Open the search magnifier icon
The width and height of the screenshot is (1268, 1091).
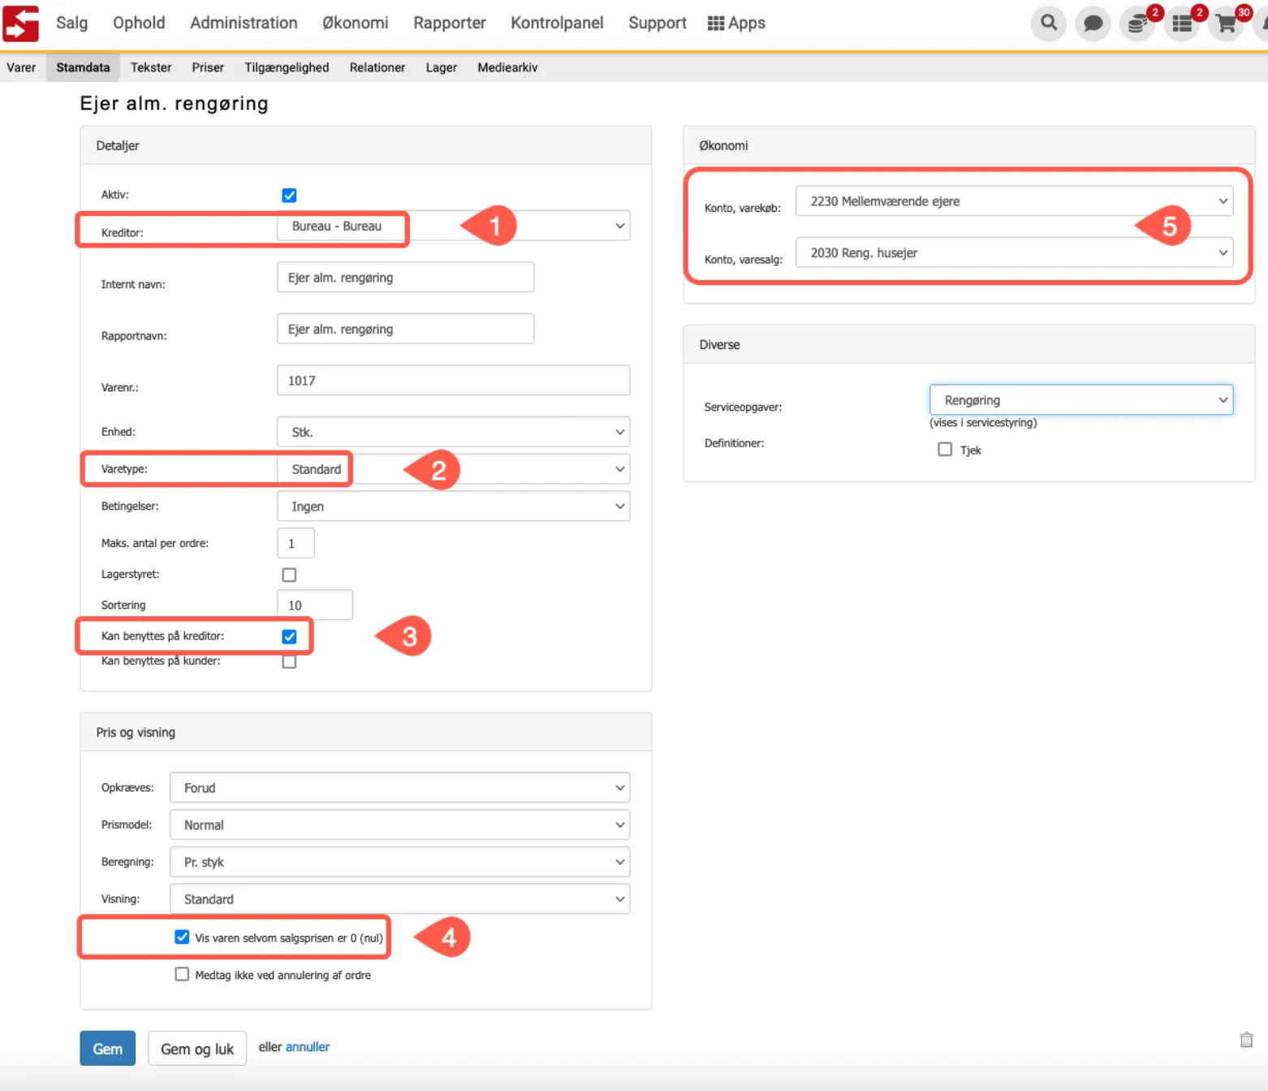tap(1049, 24)
